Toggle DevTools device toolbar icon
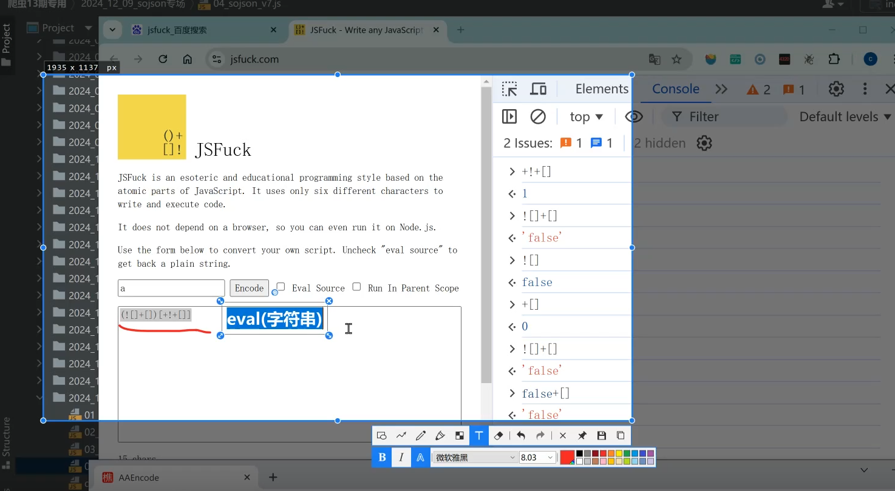 538,89
